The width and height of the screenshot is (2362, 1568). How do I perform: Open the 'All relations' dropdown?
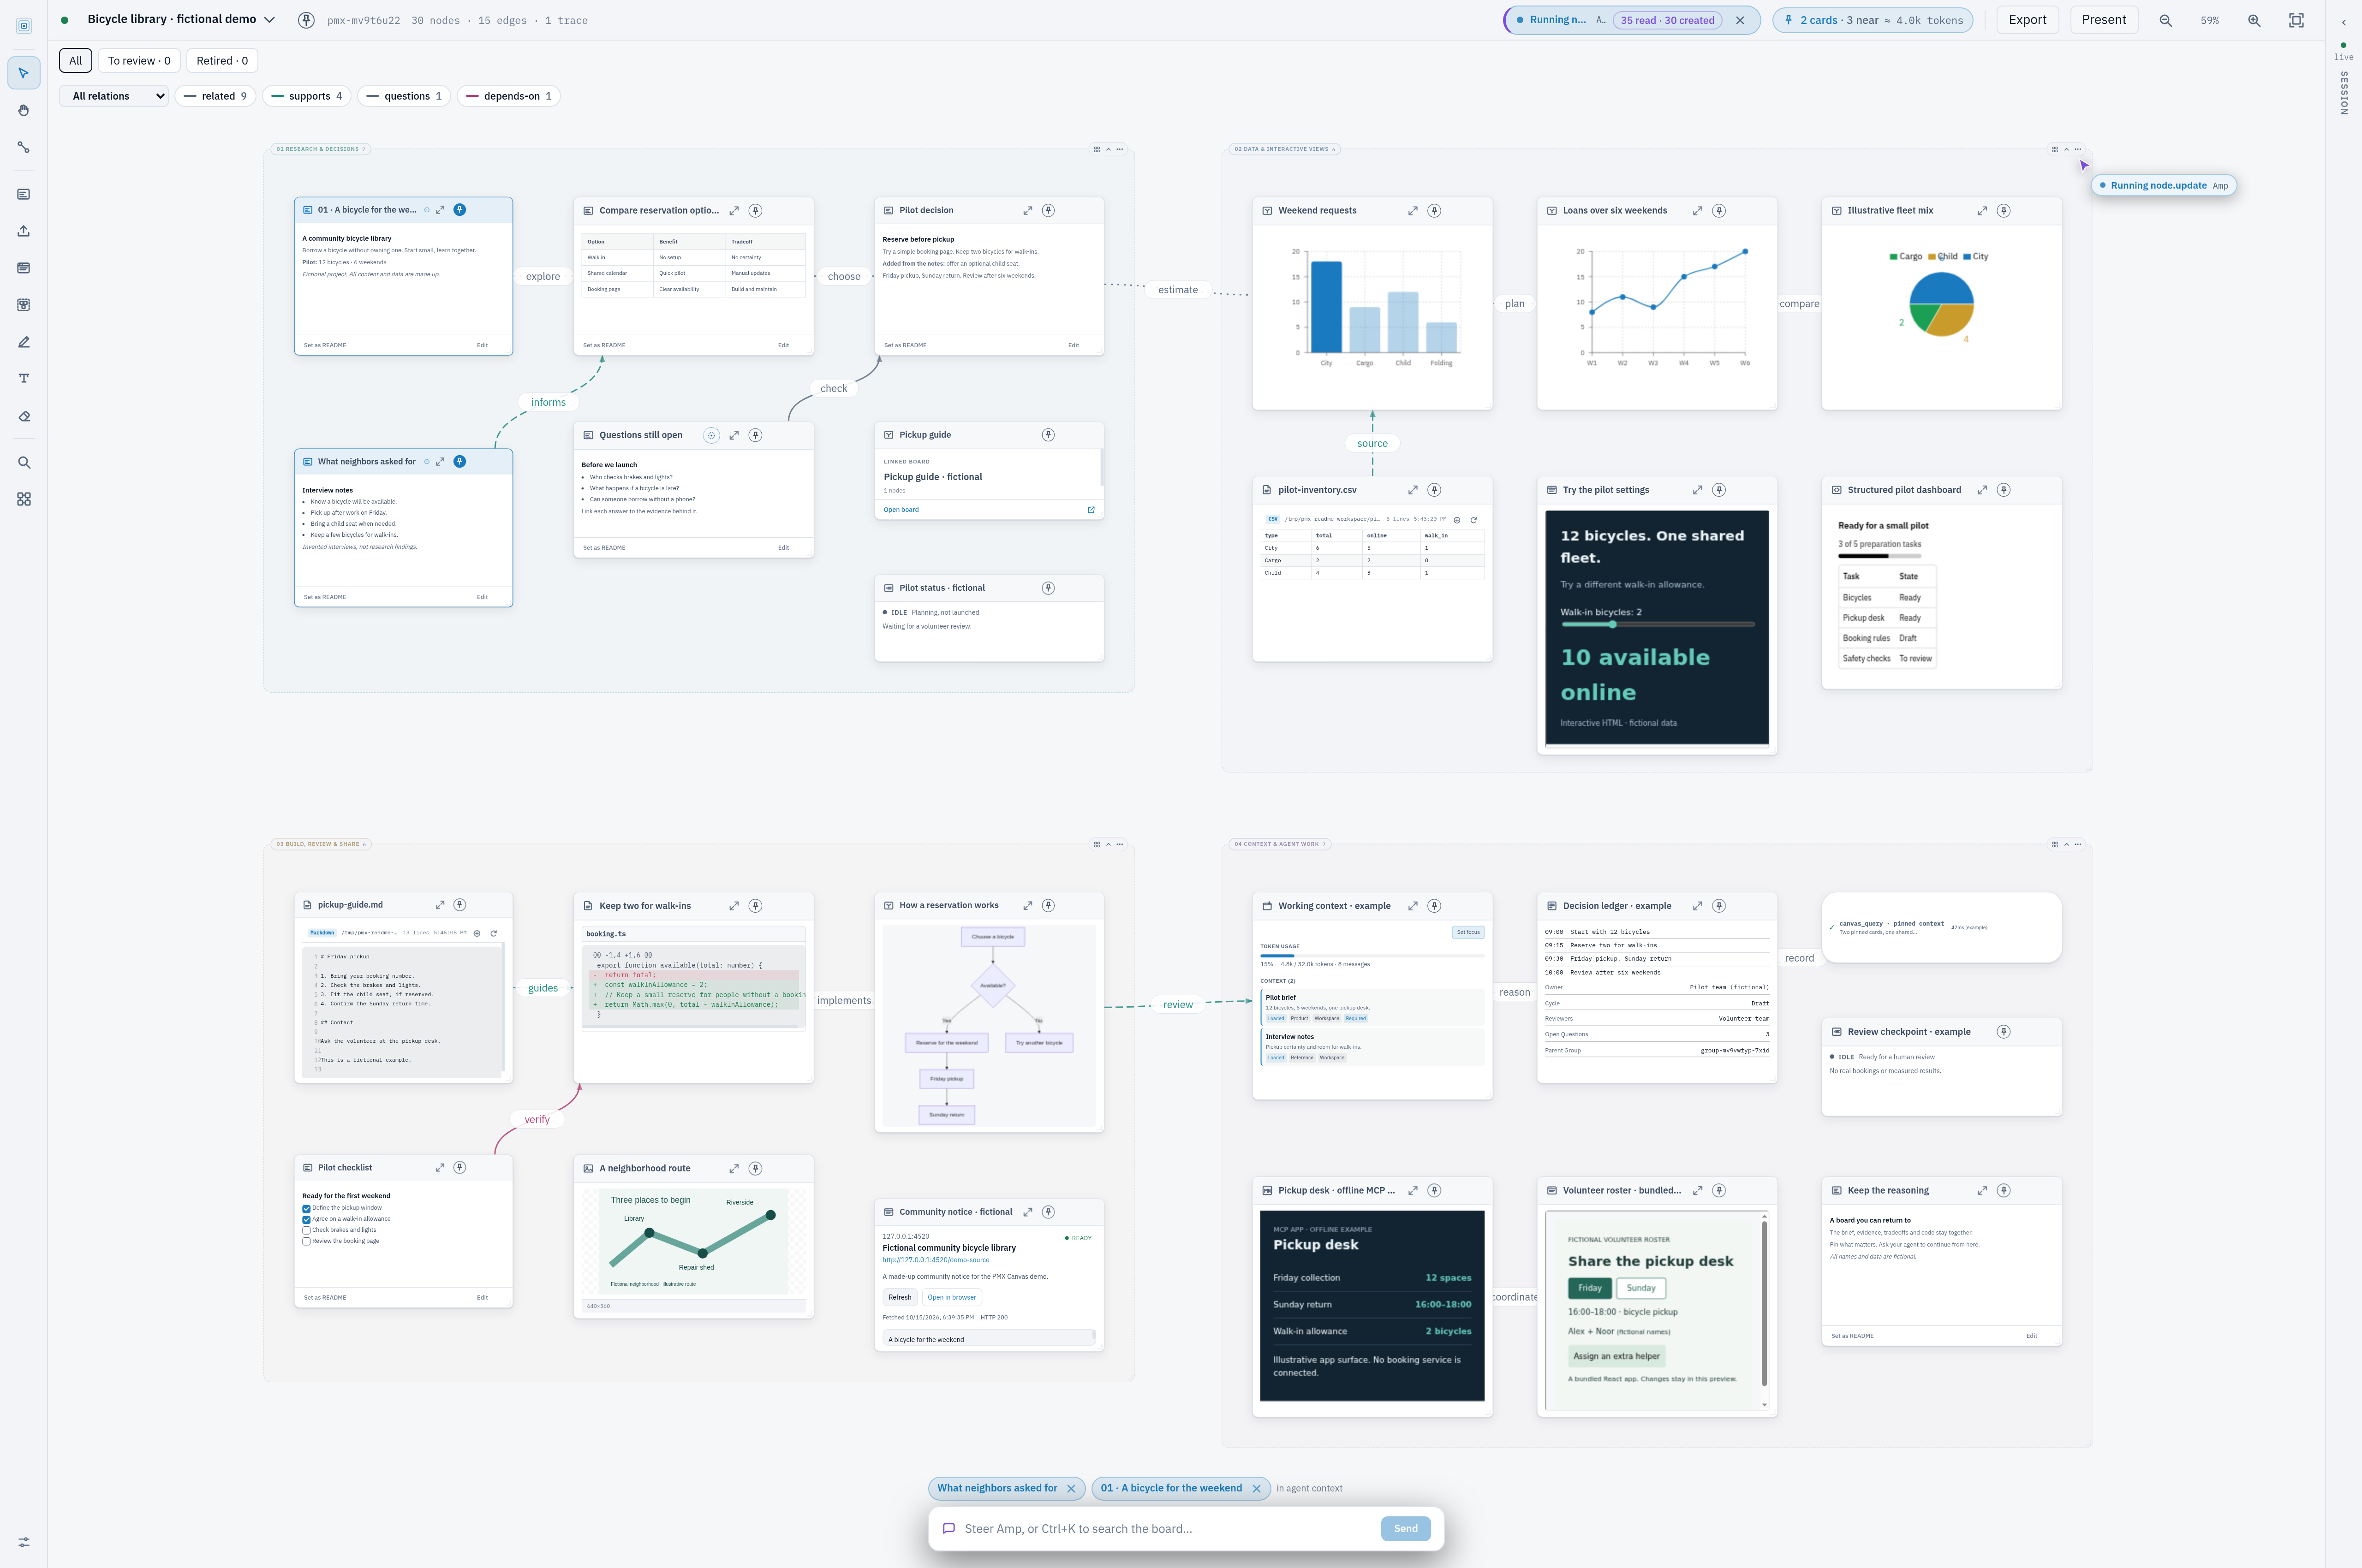114,96
